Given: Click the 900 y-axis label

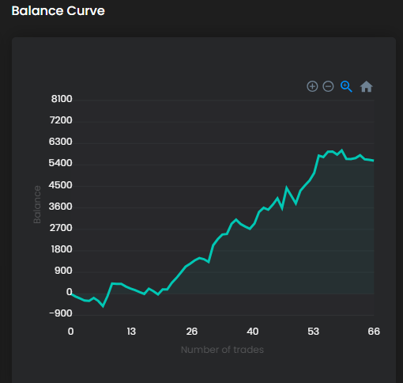Looking at the screenshot, I should click(x=63, y=271).
